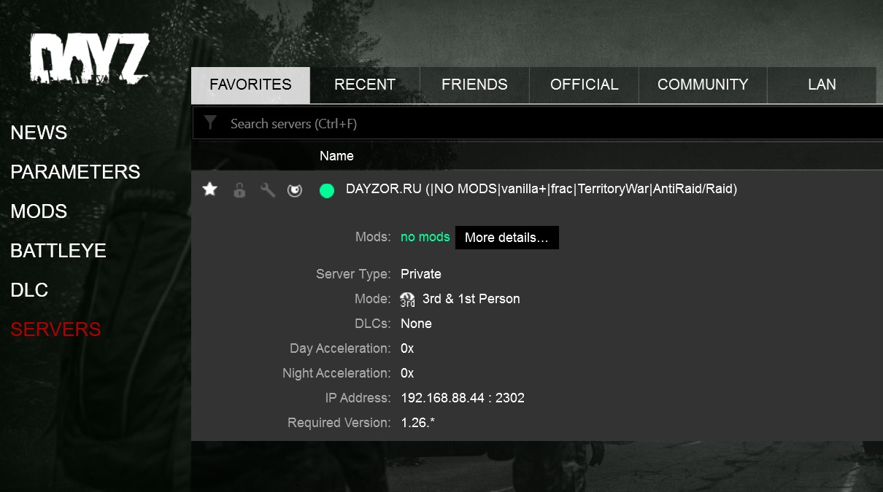This screenshot has width=883, height=492.
Task: Switch to the FAVORITES tab
Action: click(250, 85)
